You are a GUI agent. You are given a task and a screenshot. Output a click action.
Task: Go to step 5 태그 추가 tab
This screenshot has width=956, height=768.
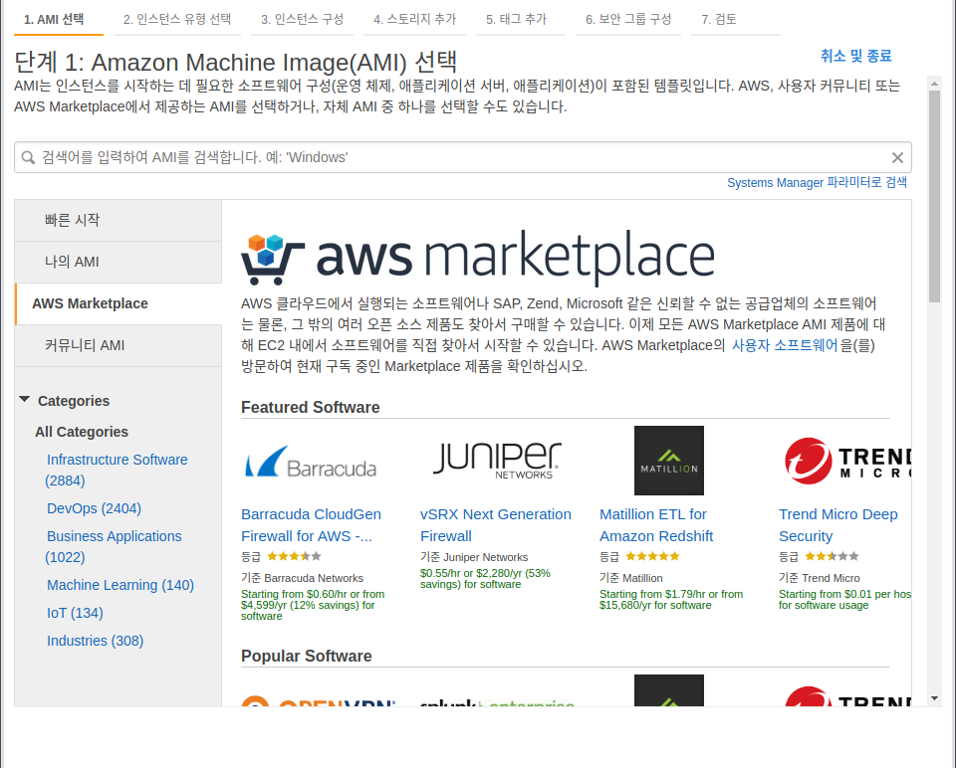point(517,20)
